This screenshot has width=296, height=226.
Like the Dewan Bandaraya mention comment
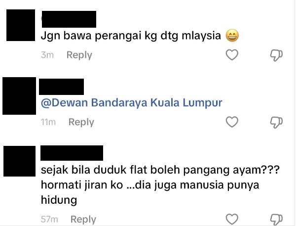pyautogui.click(x=232, y=122)
